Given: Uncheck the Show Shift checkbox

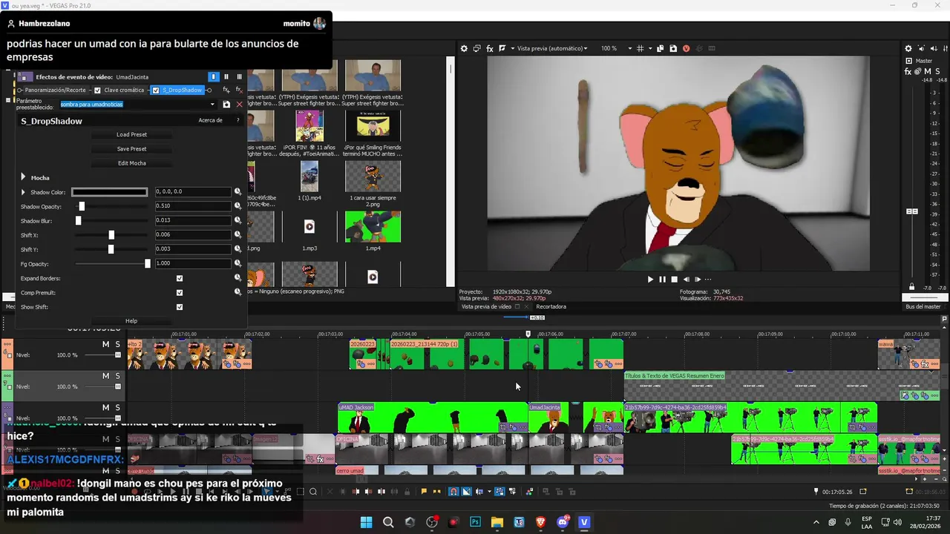Looking at the screenshot, I should tap(180, 306).
